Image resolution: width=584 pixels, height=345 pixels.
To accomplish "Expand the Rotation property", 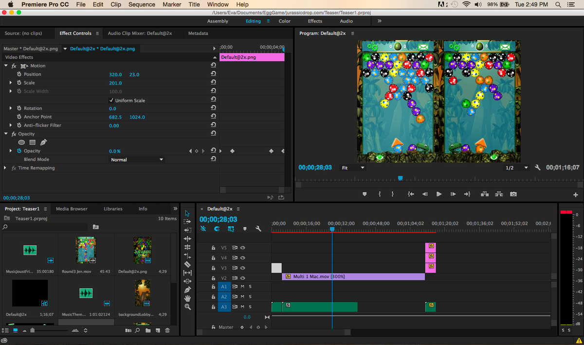I will 11,108.
